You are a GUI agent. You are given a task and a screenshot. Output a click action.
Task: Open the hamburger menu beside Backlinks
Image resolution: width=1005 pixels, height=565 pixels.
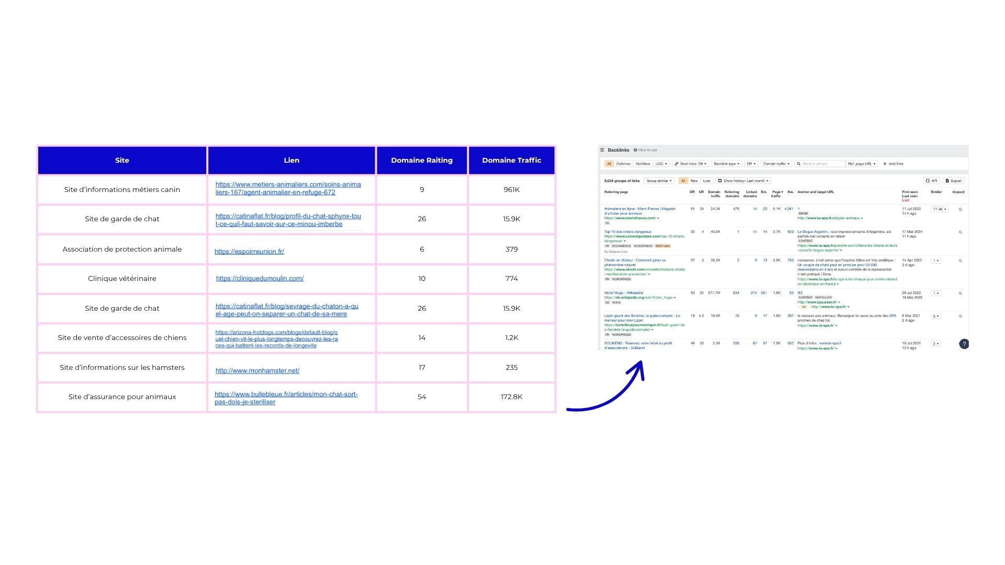tap(602, 150)
